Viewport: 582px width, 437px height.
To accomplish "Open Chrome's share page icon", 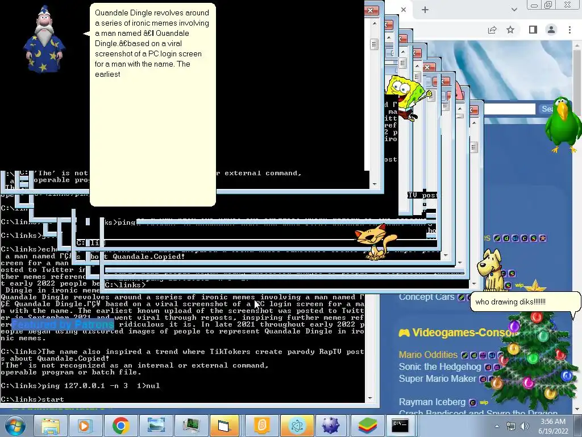I will click(x=492, y=30).
